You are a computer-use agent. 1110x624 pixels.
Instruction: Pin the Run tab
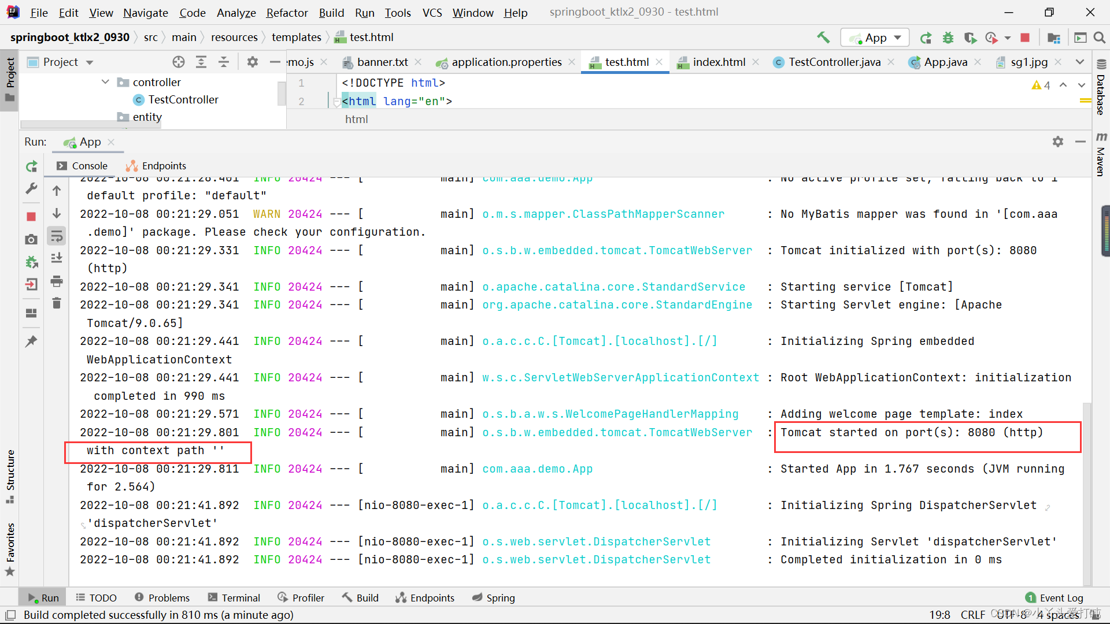[x=31, y=341]
